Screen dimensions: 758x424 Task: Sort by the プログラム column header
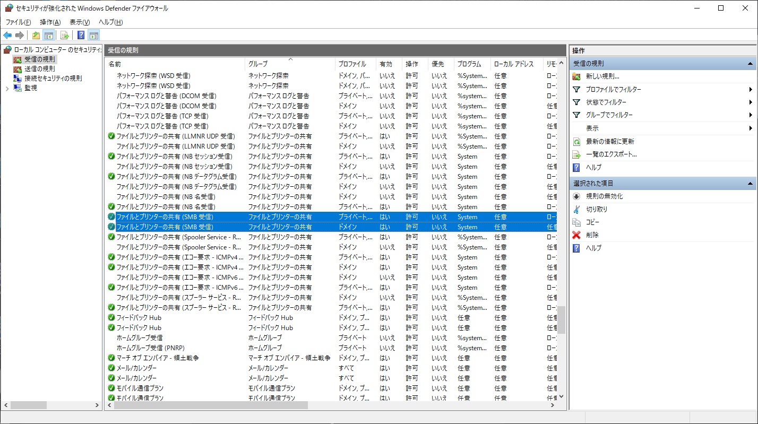[472, 64]
